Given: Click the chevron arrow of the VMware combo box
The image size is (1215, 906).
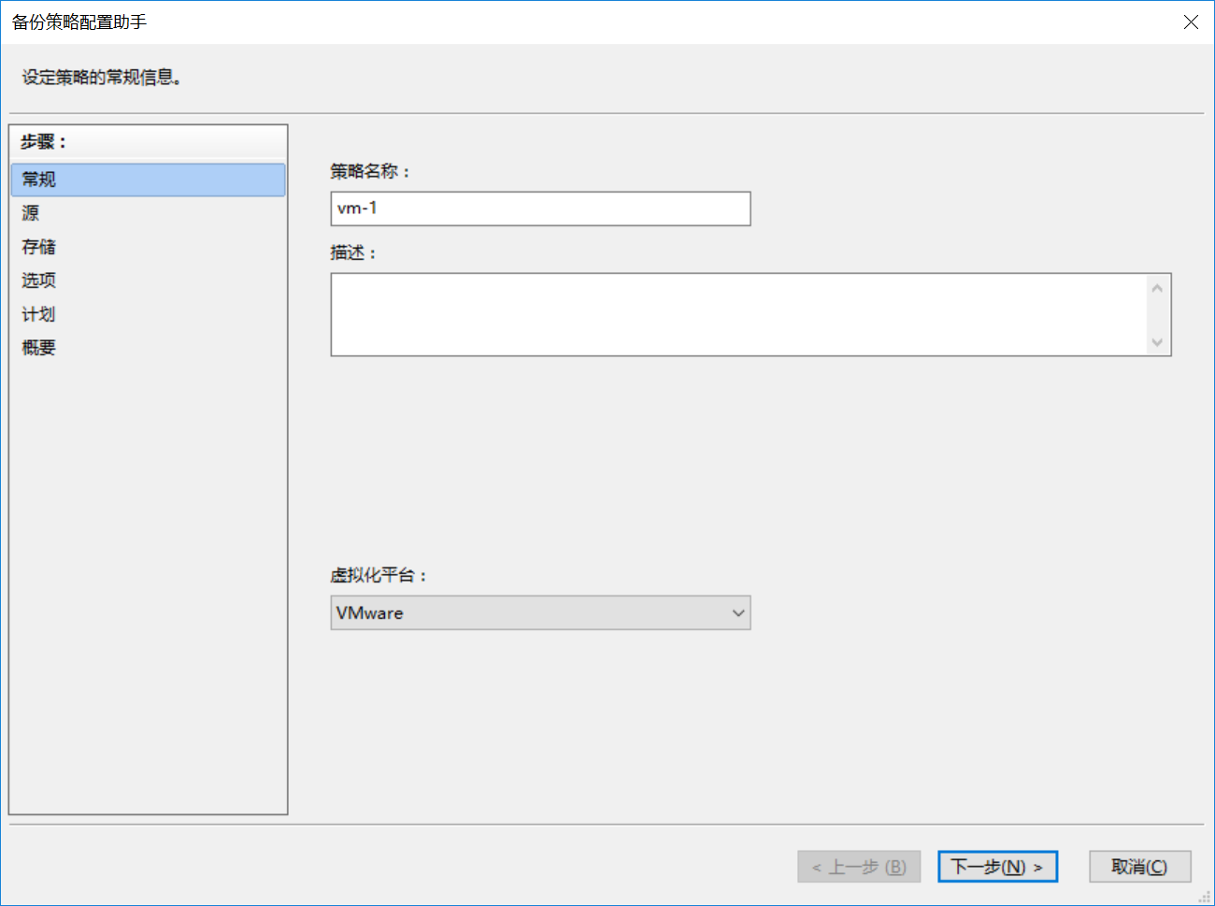Looking at the screenshot, I should pos(738,613).
